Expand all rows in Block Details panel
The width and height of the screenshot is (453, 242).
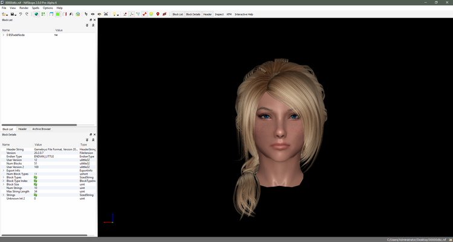pyautogui.click(x=87, y=140)
